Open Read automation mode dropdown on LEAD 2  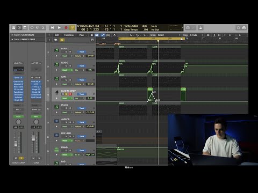(x=67, y=70)
